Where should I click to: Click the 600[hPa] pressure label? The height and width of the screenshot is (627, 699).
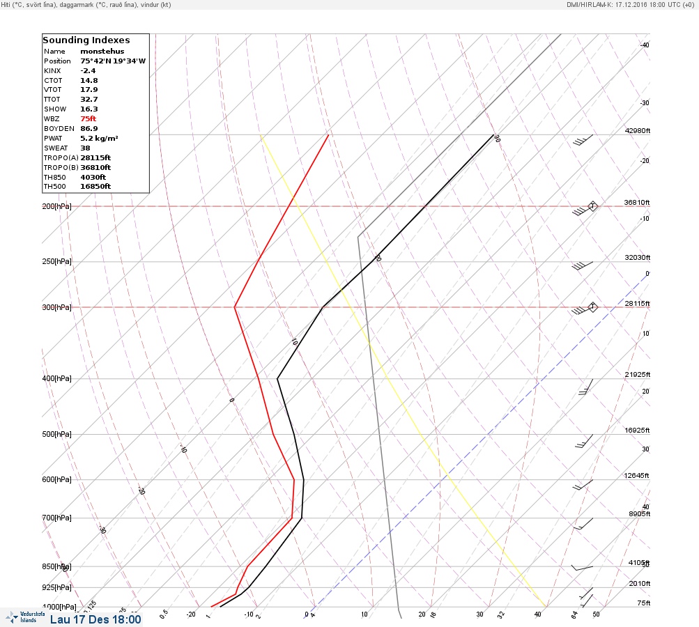pyautogui.click(x=56, y=479)
